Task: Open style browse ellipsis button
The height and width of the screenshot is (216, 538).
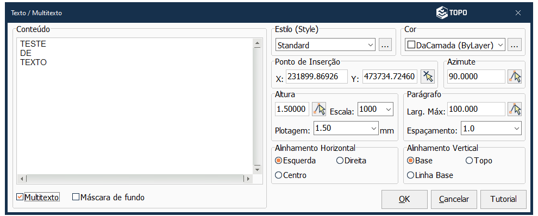Action: pos(385,45)
